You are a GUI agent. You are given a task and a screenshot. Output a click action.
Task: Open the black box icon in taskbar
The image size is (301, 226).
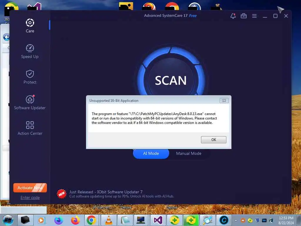point(25,220)
